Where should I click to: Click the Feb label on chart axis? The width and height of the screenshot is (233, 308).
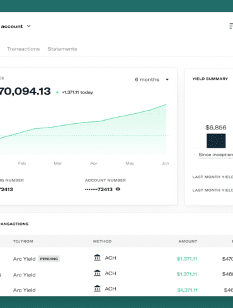tap(22, 163)
